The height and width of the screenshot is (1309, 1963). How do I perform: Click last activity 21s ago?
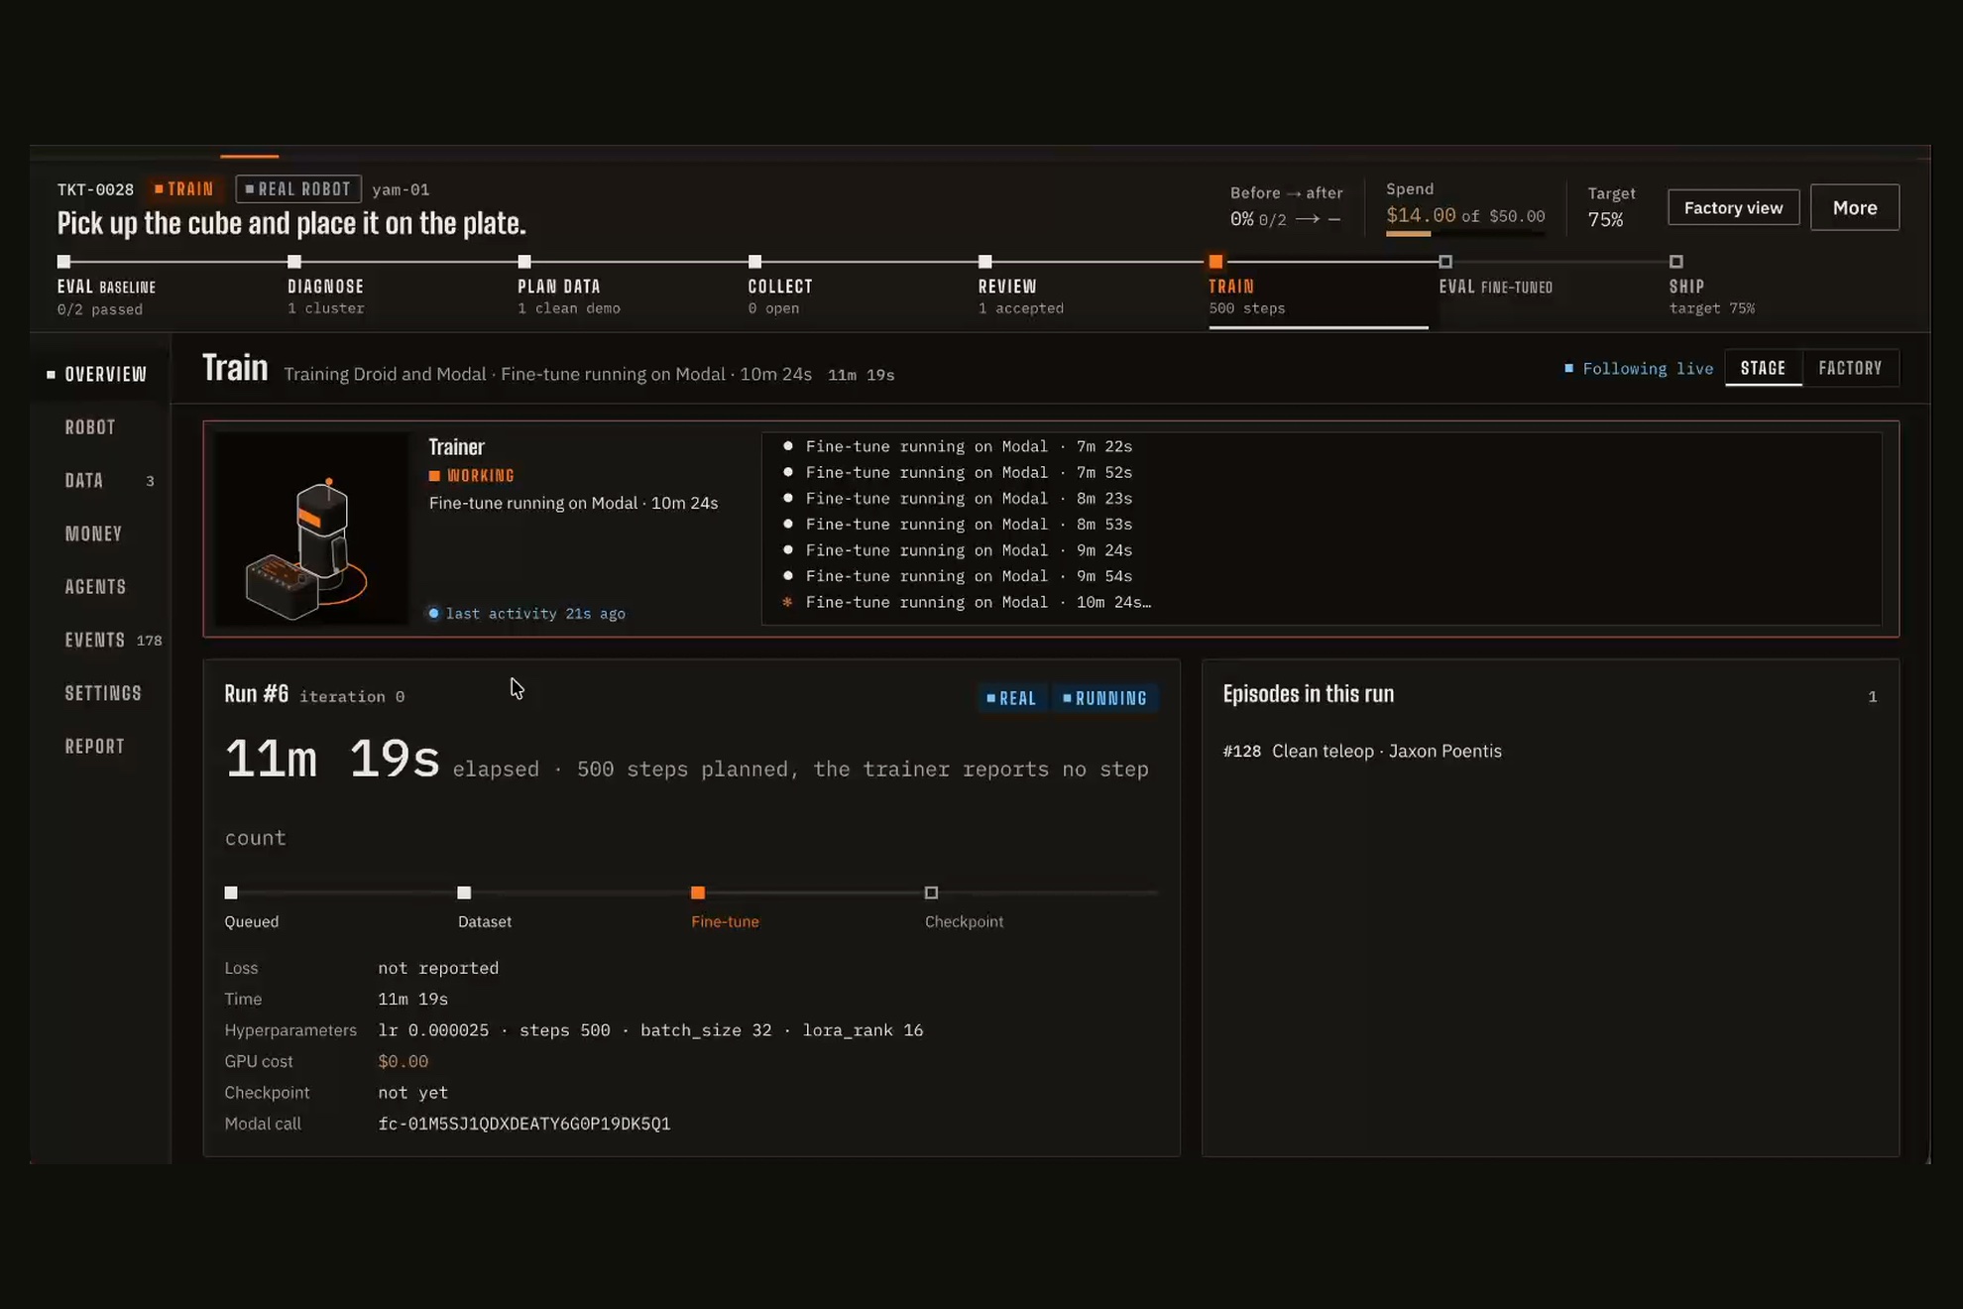point(526,614)
